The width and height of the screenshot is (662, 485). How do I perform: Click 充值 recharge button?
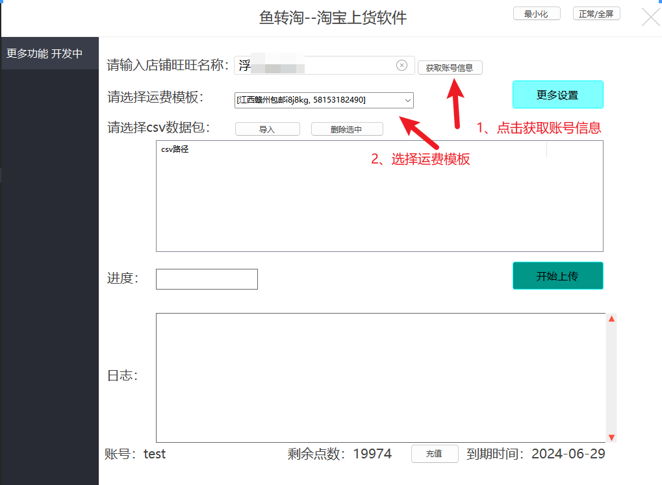[x=435, y=454]
